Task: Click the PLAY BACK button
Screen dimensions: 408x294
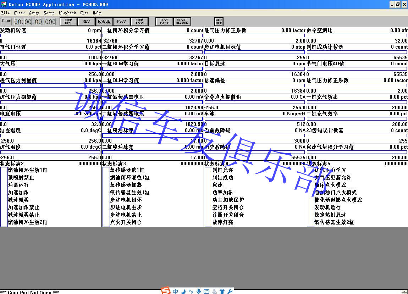Action: 164,21
